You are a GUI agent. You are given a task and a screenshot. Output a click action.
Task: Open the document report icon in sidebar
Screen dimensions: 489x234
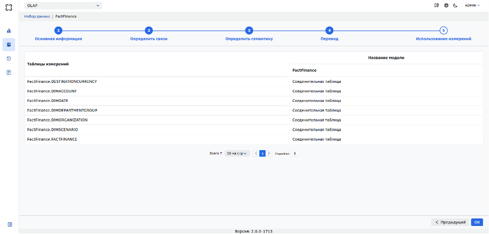(x=9, y=72)
